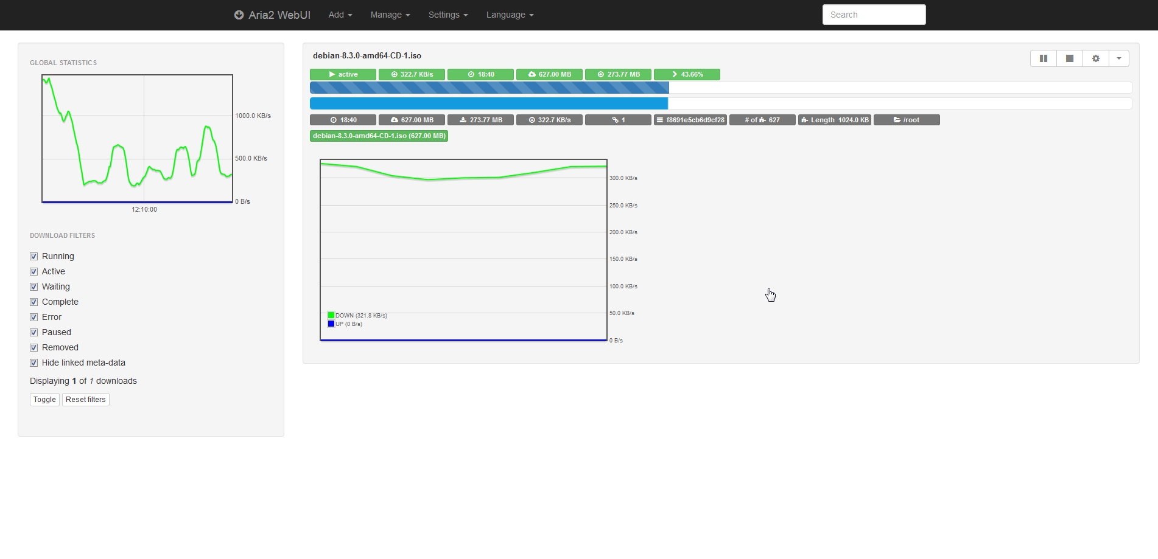Click the green 273.77 MB downloaded badge
1158x559 pixels.
(618, 74)
